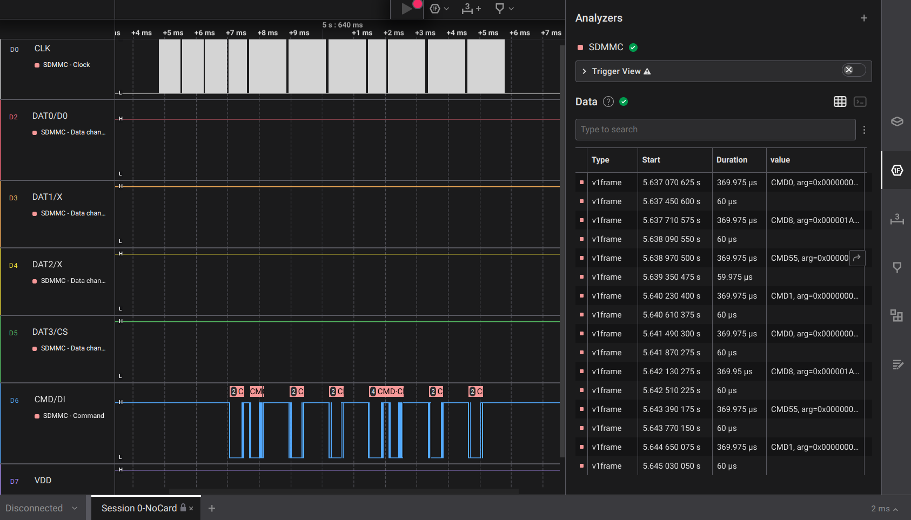Click the share arrow on the CMD55 row

click(857, 258)
